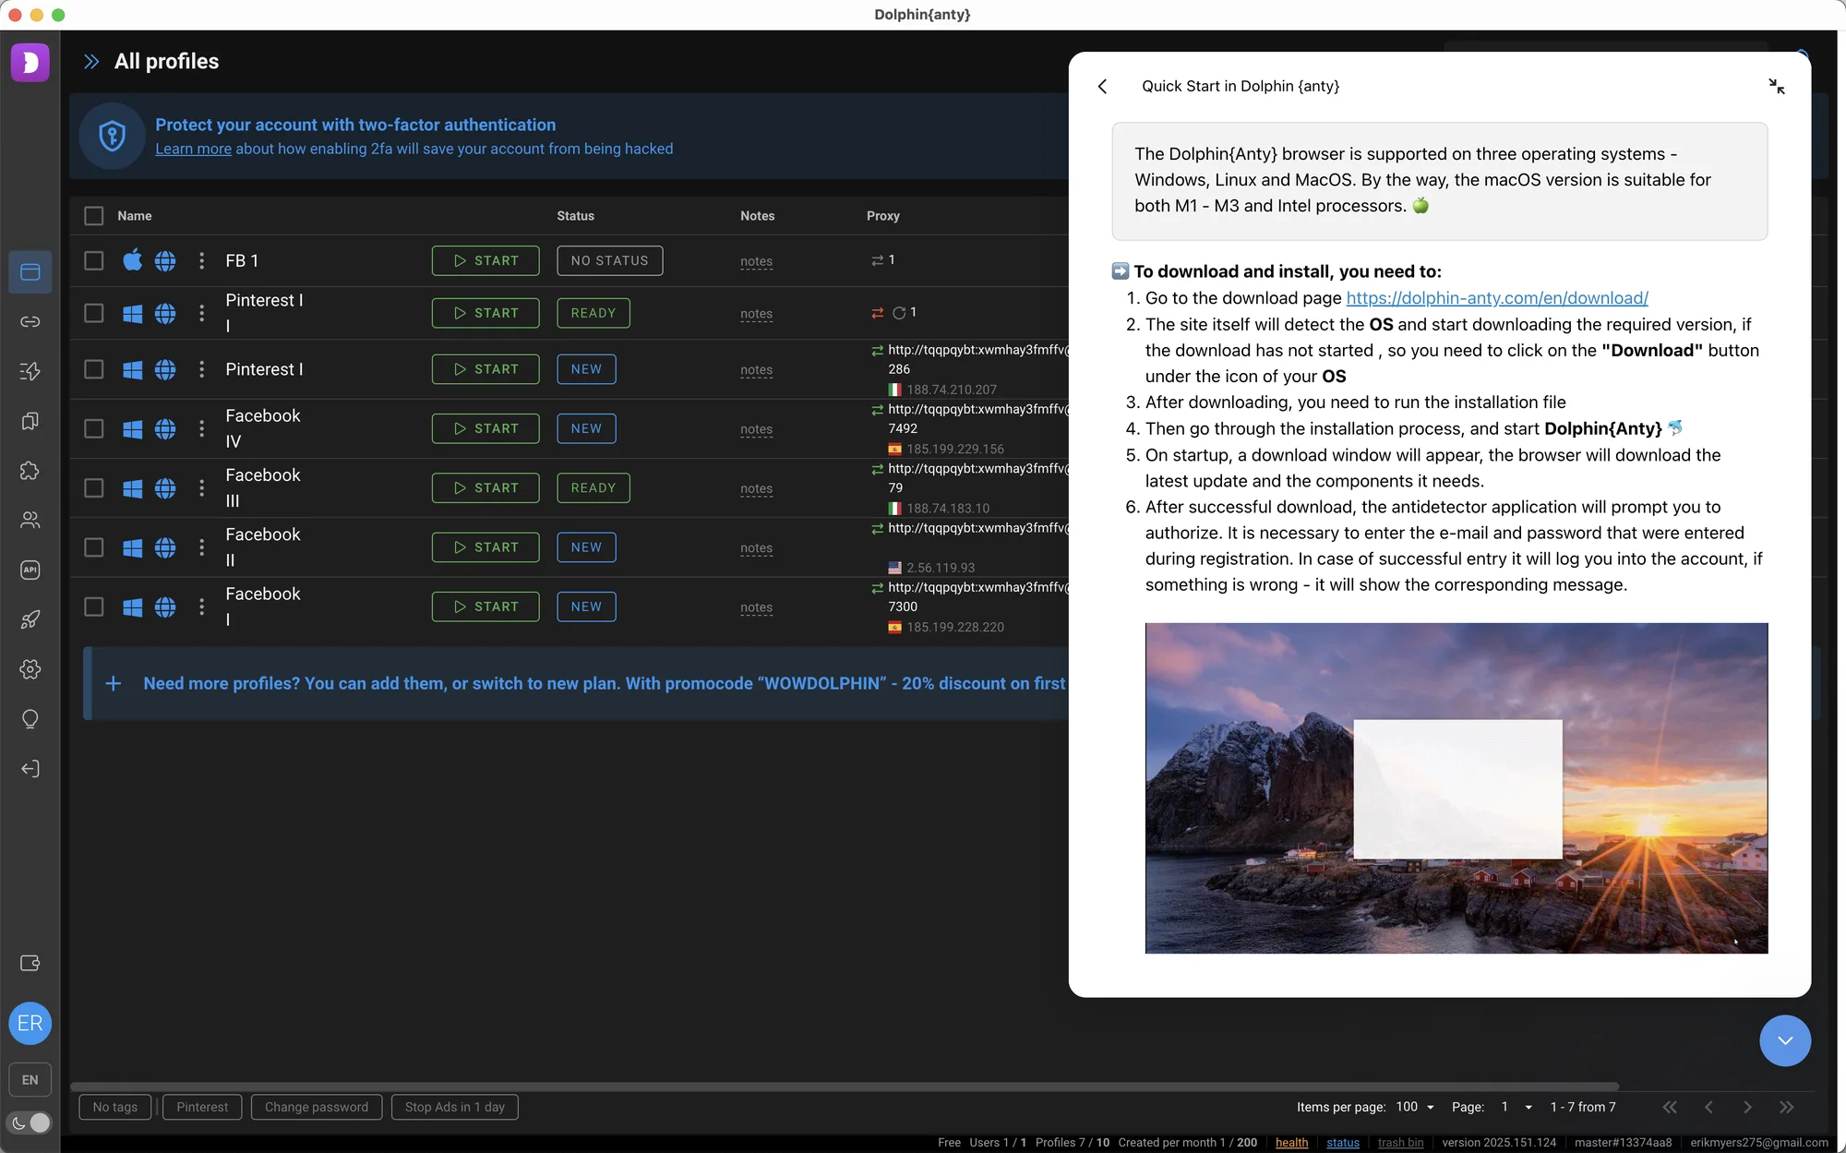Screen dimensions: 1846x1153
Task: Sort by Name column header
Action: 135,216
